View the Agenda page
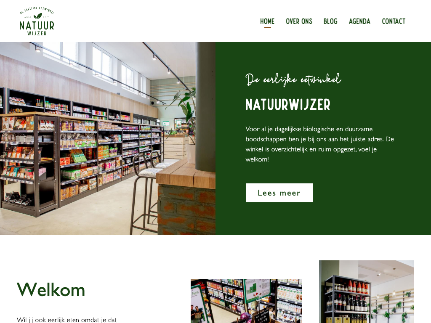Image resolution: width=431 pixels, height=323 pixels. pos(359,21)
